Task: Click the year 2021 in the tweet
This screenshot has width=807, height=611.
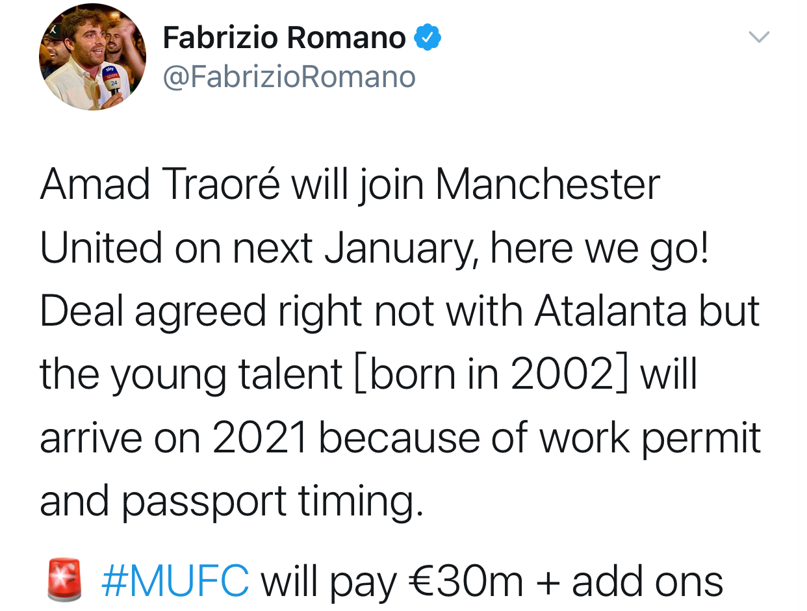Action: coord(259,438)
